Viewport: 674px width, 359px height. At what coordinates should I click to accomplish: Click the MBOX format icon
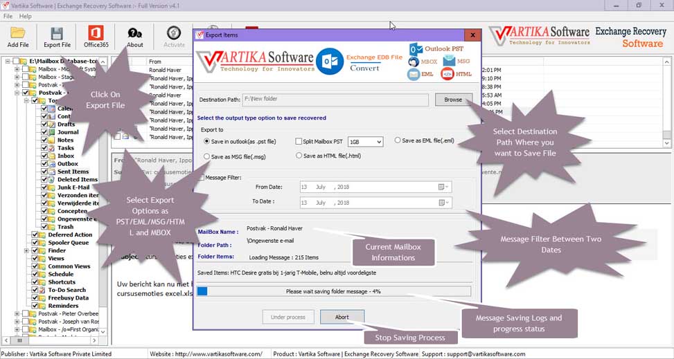click(414, 62)
